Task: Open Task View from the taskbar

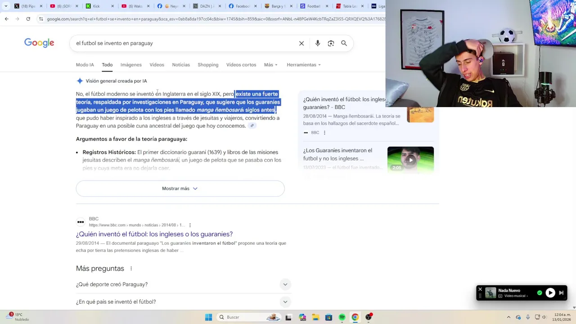Action: click(288, 317)
